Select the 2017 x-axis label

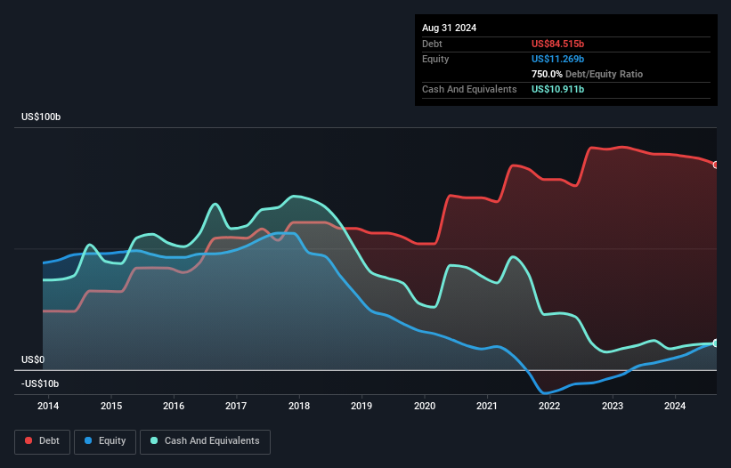(236, 406)
